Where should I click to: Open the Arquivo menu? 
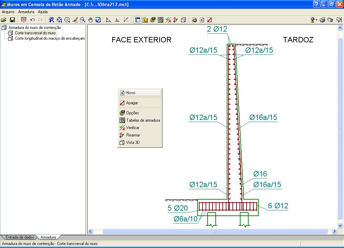coord(8,12)
